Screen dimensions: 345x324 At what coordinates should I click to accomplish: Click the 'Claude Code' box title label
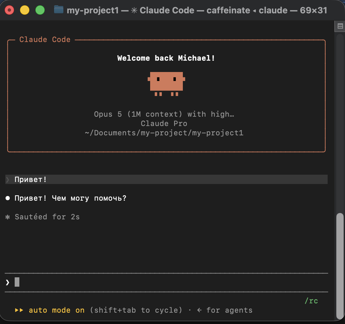tap(45, 40)
